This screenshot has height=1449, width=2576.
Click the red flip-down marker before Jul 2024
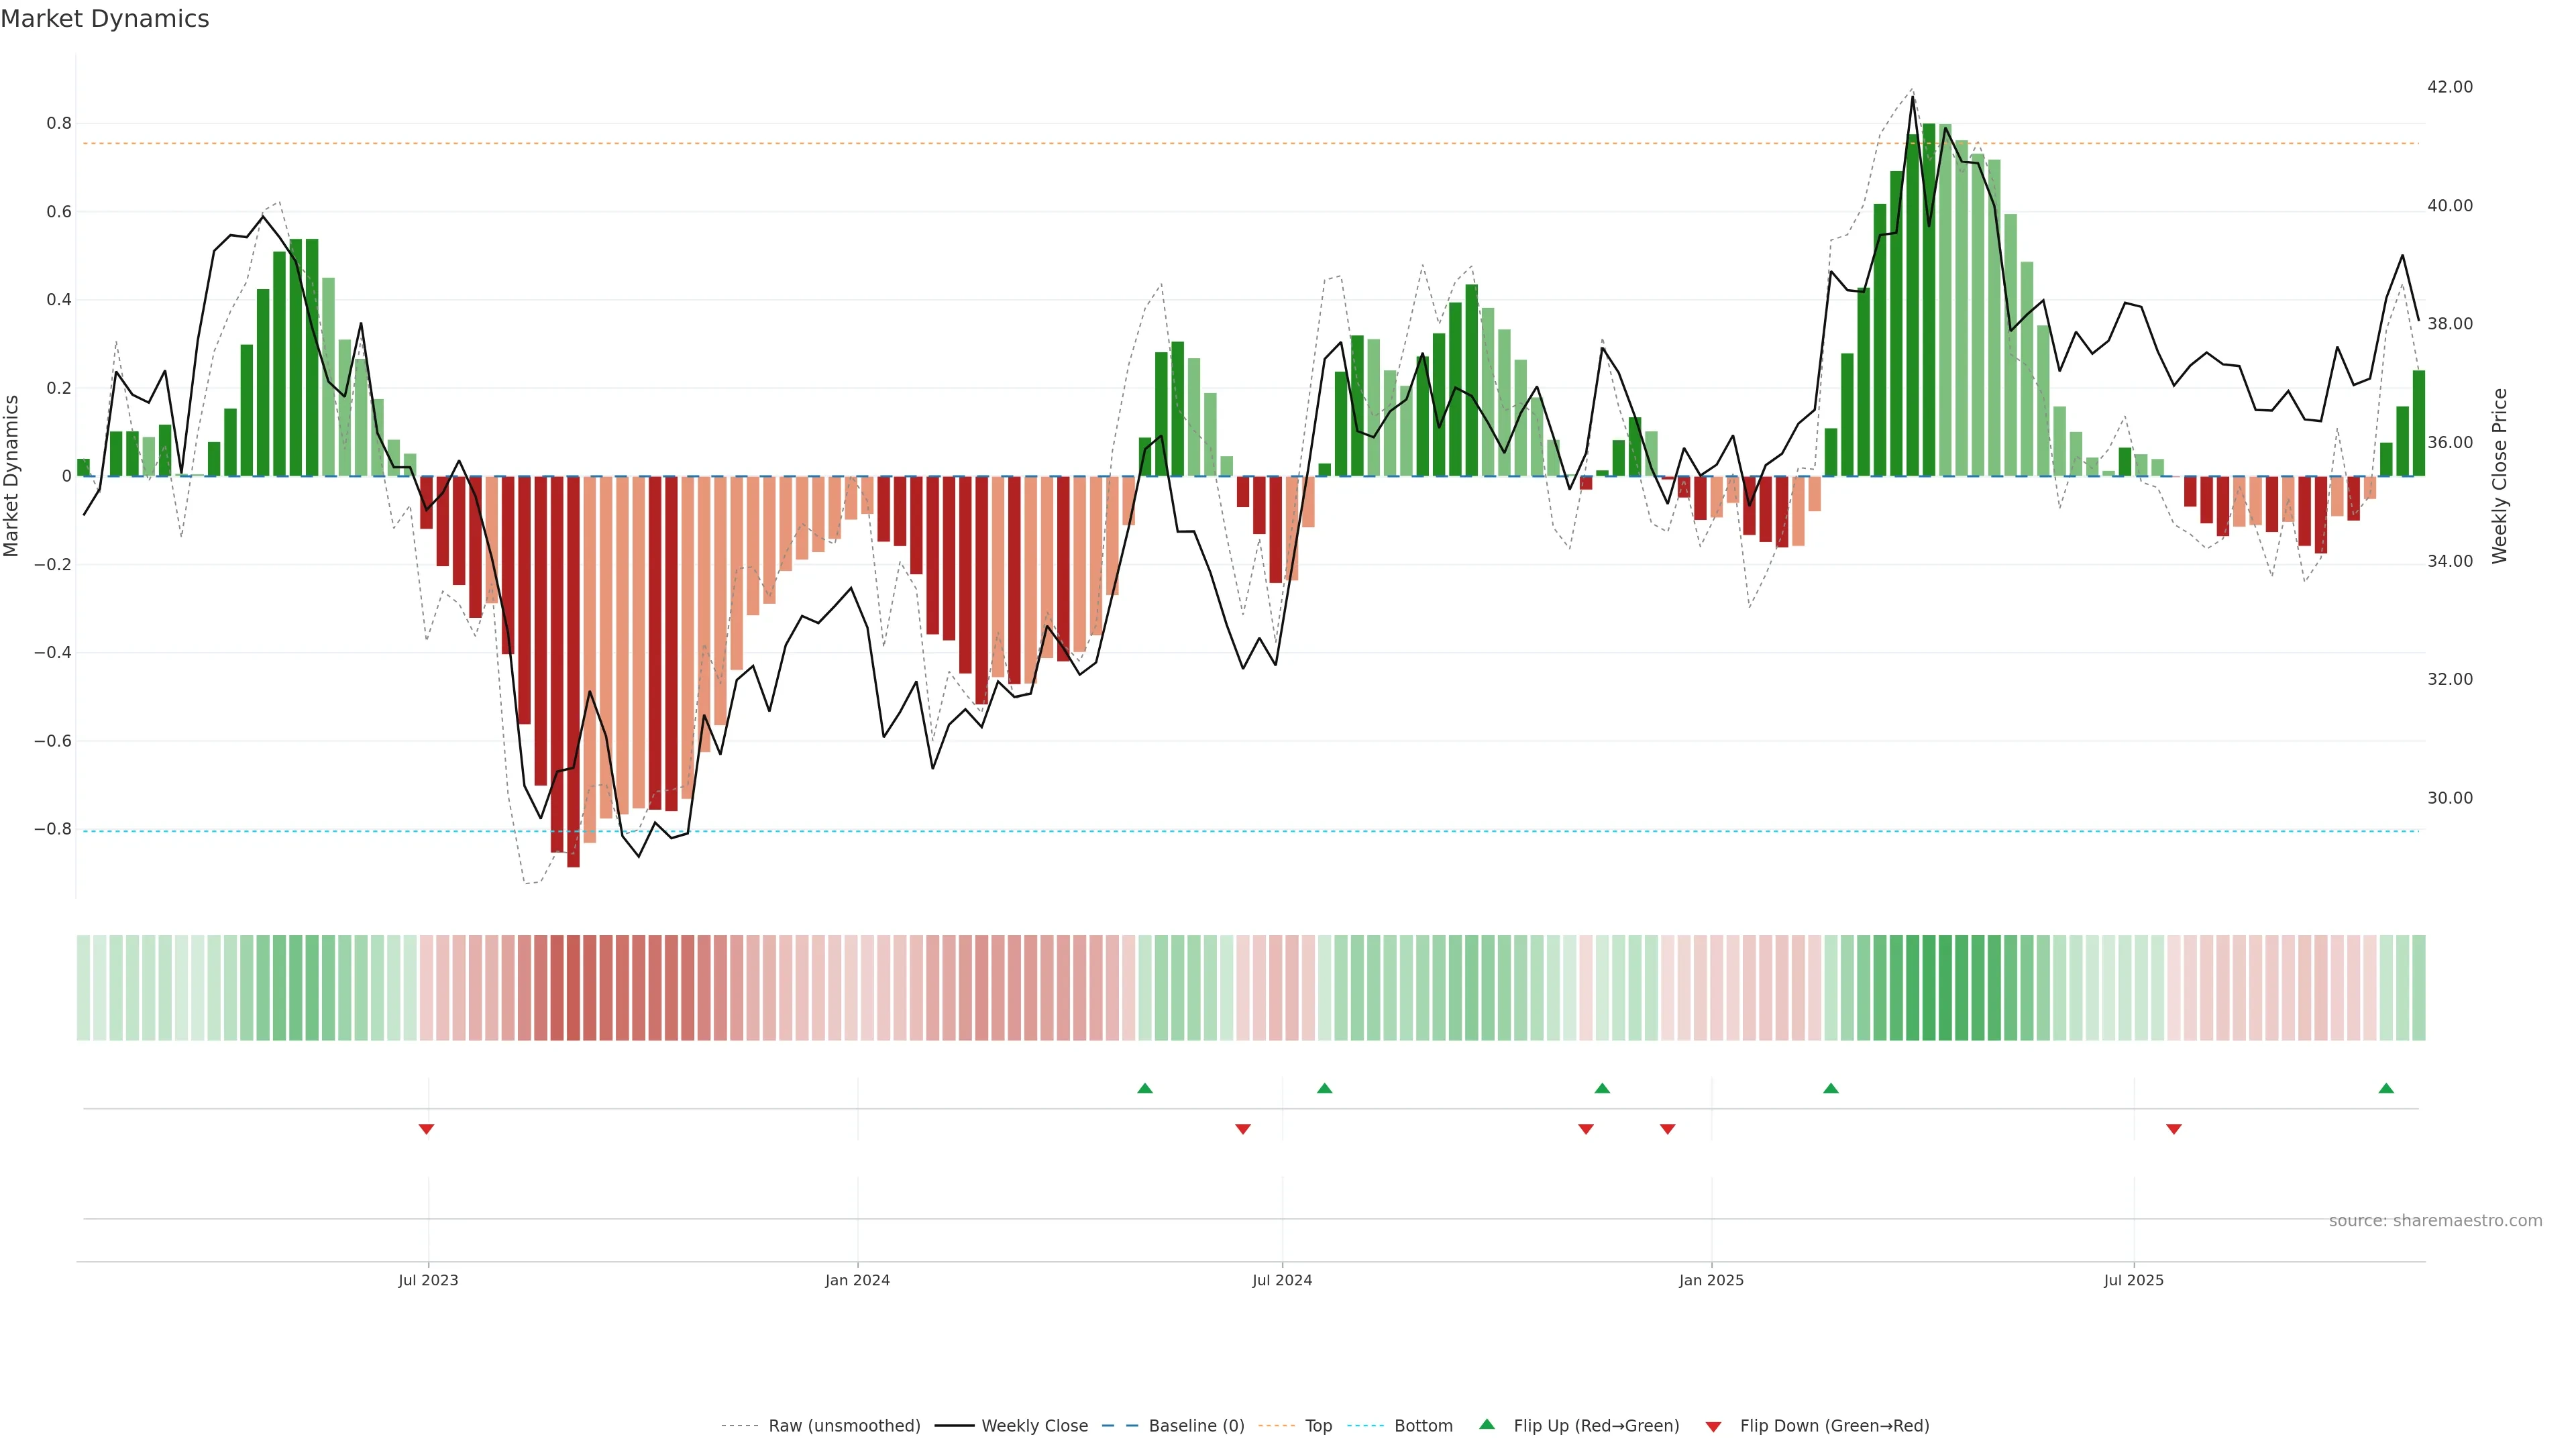point(1243,1129)
